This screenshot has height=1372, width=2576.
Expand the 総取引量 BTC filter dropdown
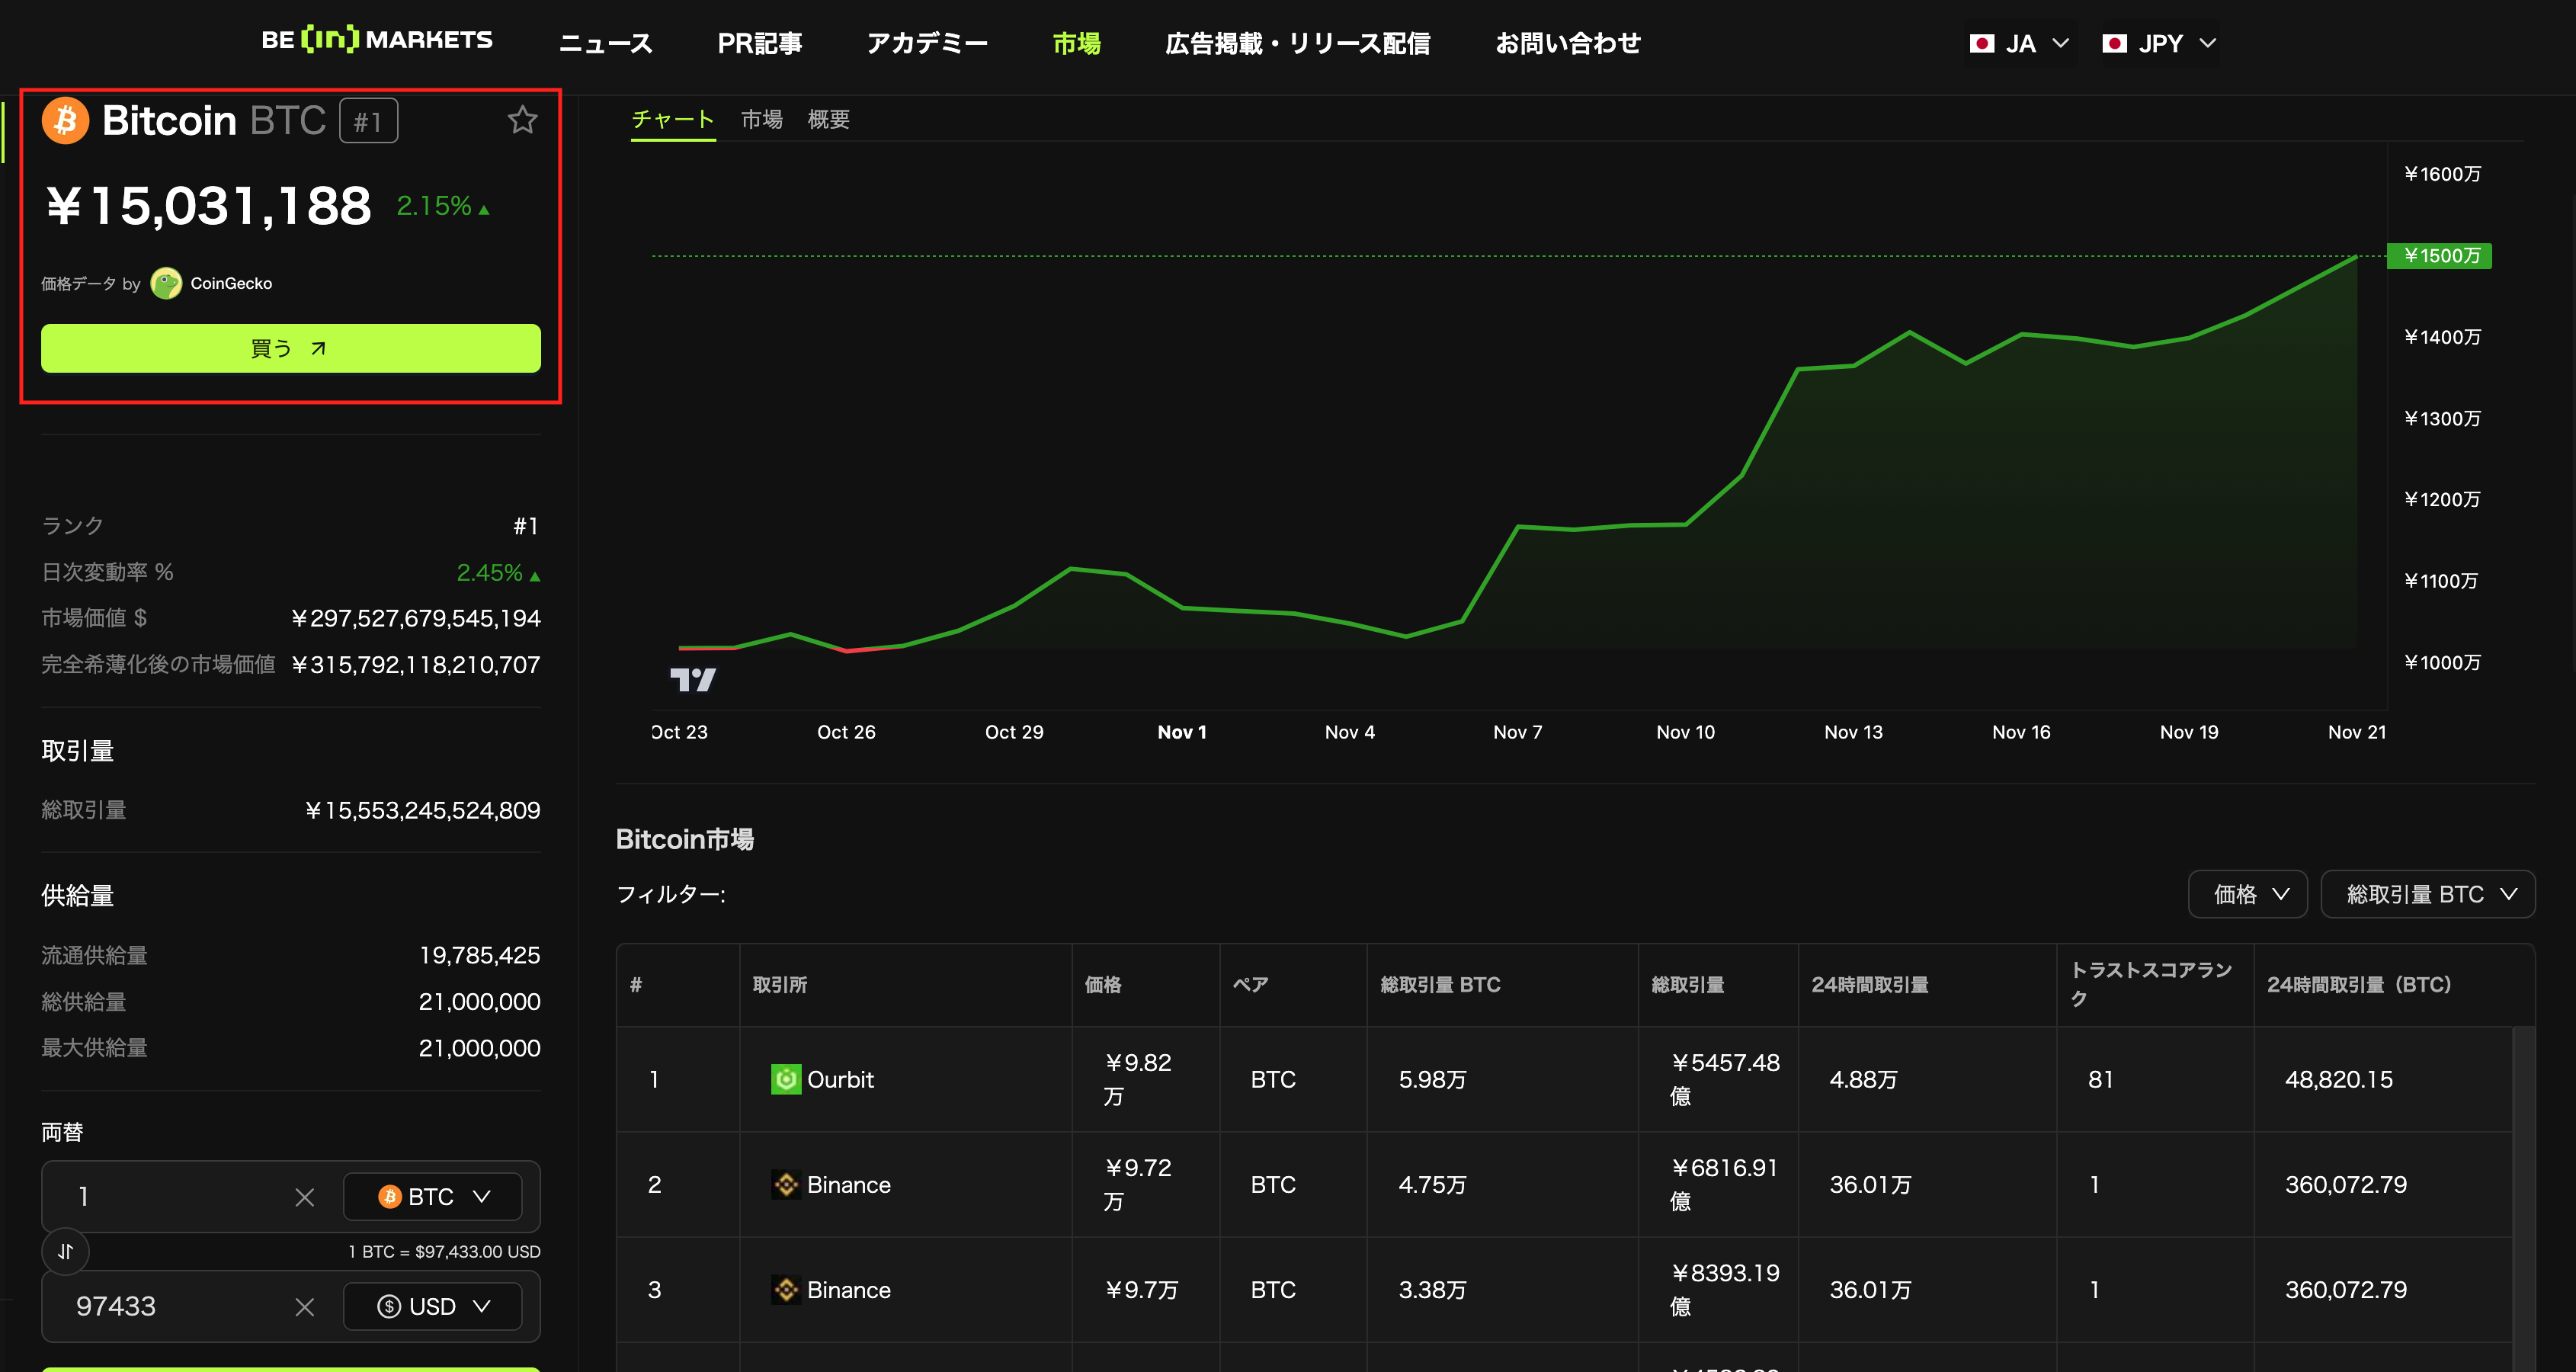[x=2427, y=894]
